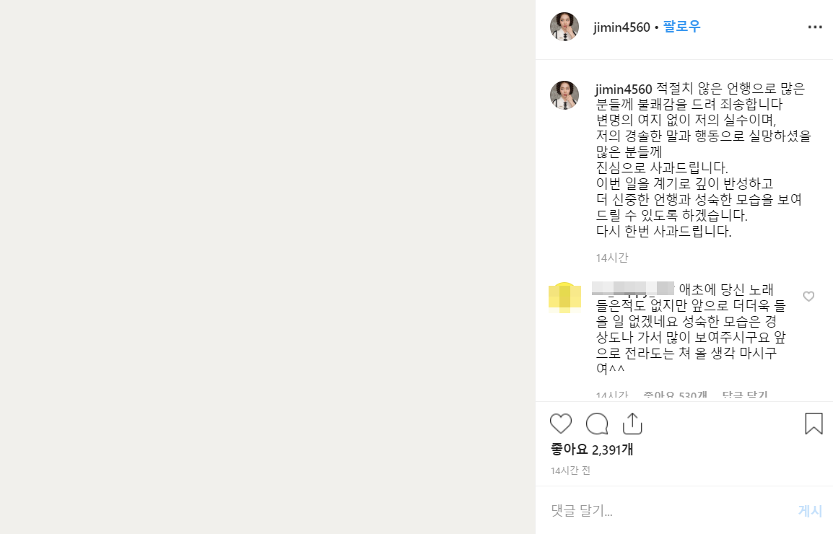Viewport: 833px width, 534px height.
Task: Submit the comment with 게시 button
Action: click(x=810, y=511)
